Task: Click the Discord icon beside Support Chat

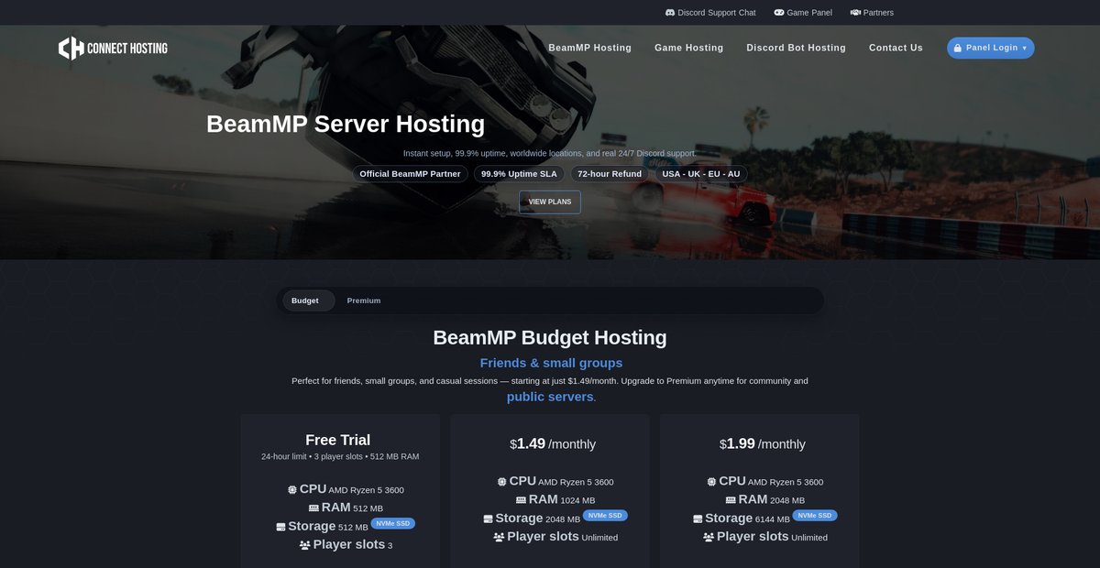Action: click(670, 13)
